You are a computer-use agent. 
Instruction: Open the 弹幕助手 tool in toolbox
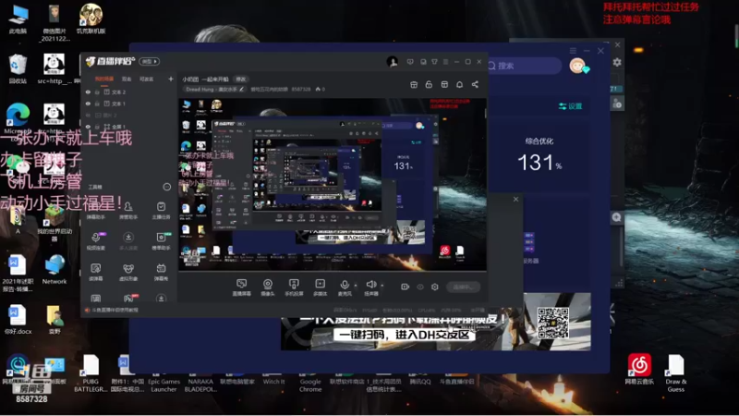tap(96, 211)
